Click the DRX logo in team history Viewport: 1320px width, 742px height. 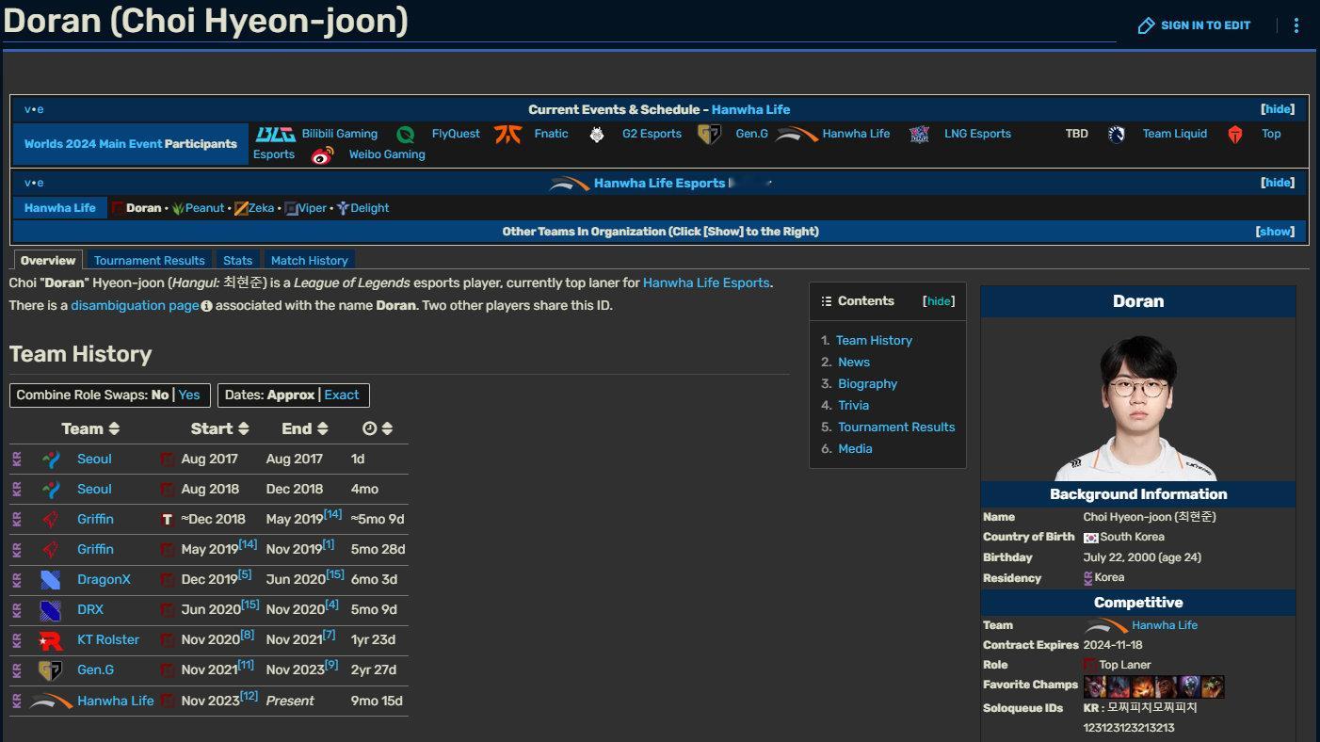[51, 610]
